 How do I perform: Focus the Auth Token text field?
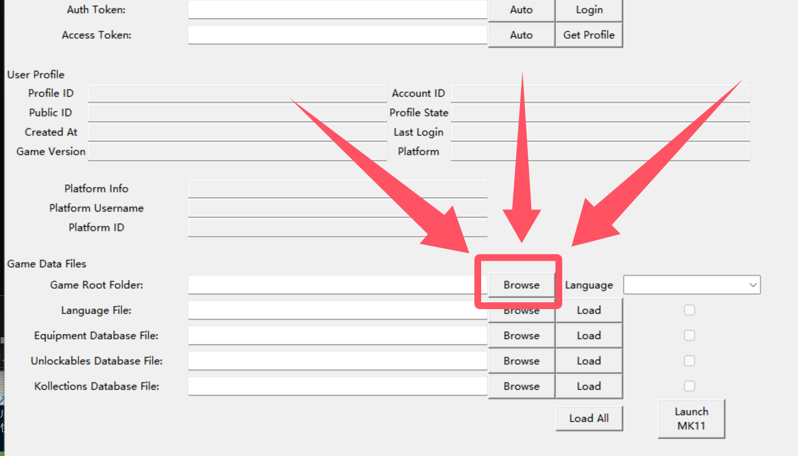[x=337, y=10]
